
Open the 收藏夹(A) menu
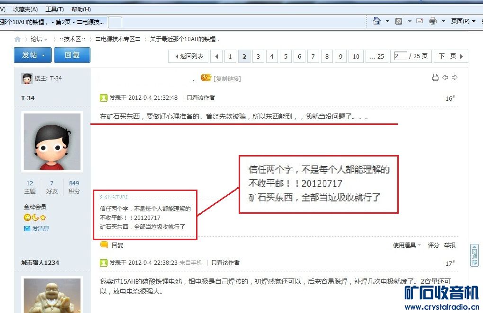26,9
